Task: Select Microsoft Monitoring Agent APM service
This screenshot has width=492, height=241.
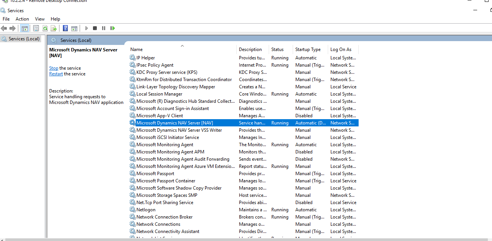Action: coord(170,152)
